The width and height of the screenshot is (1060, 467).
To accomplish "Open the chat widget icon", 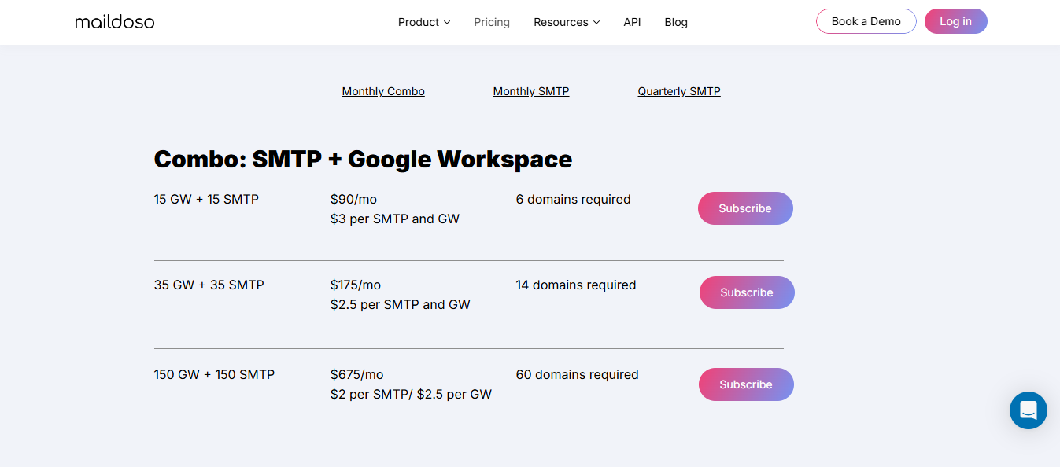I will 1028,410.
